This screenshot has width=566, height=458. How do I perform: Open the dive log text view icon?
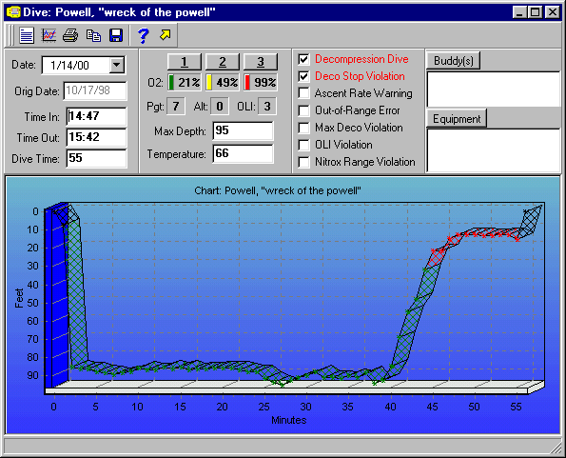pyautogui.click(x=27, y=36)
